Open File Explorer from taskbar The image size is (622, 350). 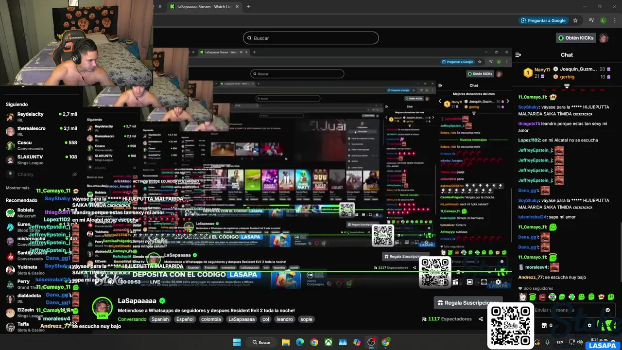tap(286, 342)
